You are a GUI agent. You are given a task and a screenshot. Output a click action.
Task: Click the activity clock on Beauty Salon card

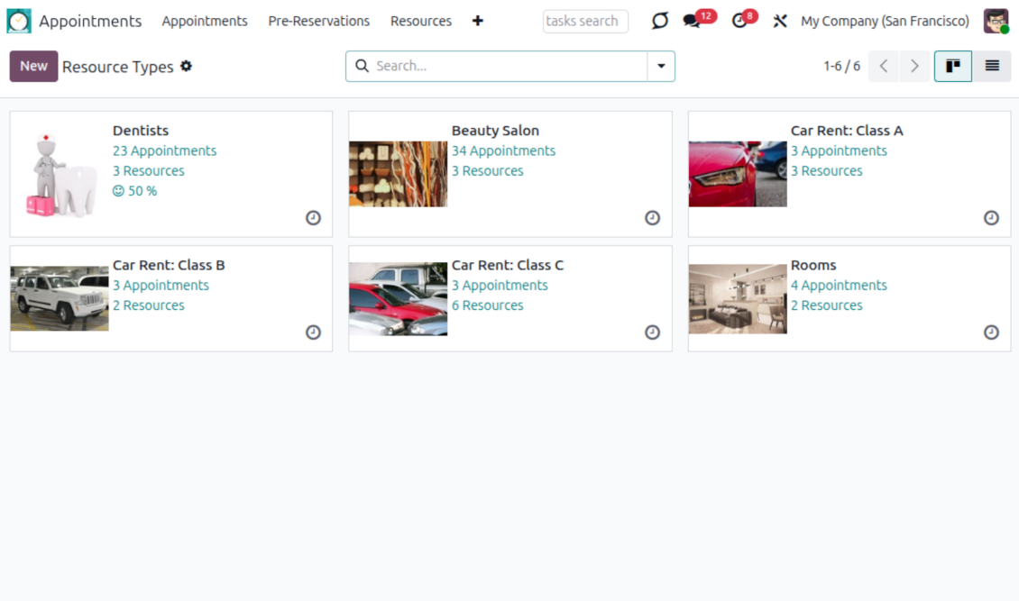click(x=652, y=218)
